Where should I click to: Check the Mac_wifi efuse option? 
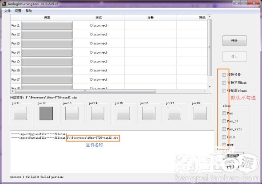click(x=224, y=129)
